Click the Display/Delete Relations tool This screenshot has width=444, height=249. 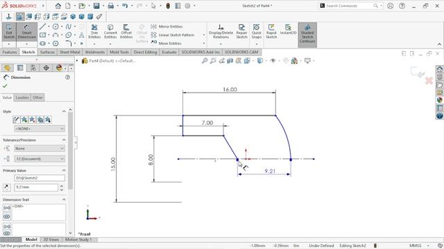click(221, 31)
